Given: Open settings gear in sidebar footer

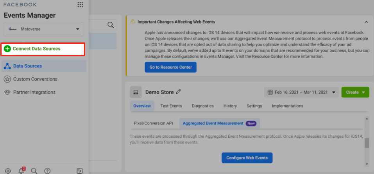Looking at the screenshot, I should [x=8, y=170].
